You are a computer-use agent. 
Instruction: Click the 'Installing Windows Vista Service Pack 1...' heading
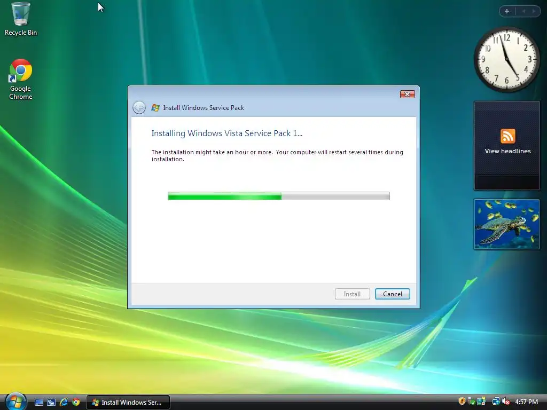226,133
